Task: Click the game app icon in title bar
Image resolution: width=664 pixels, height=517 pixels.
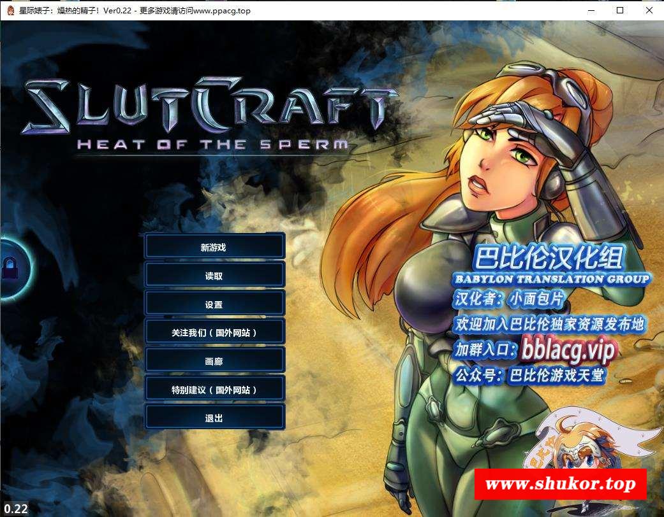Action: (10, 10)
